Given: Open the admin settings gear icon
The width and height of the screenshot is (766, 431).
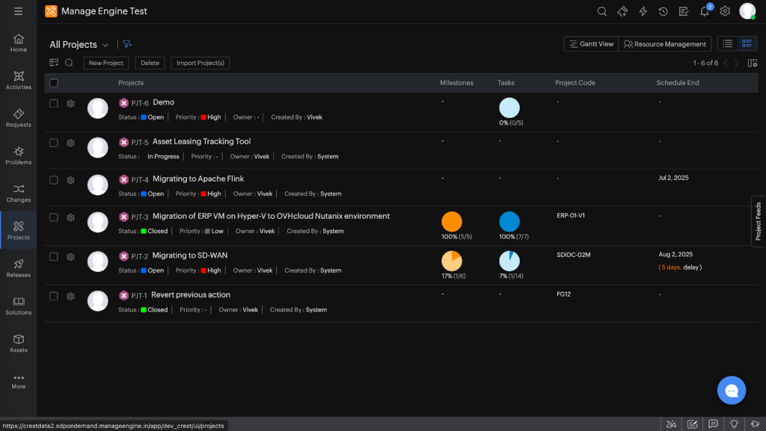Looking at the screenshot, I should [725, 11].
